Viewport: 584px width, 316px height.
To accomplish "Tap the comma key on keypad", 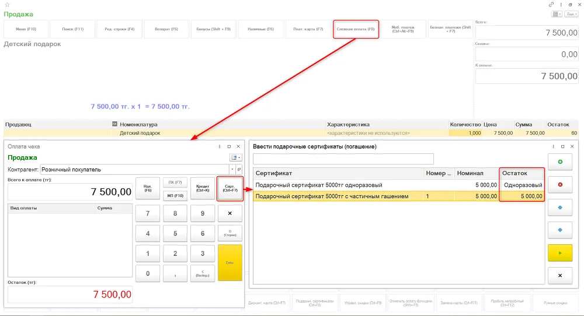I will pos(175,273).
